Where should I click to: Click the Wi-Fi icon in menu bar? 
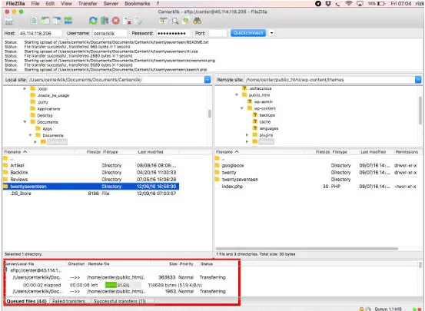pos(349,4)
